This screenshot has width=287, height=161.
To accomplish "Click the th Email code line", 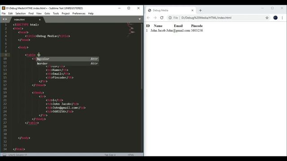I will pos(58,74).
